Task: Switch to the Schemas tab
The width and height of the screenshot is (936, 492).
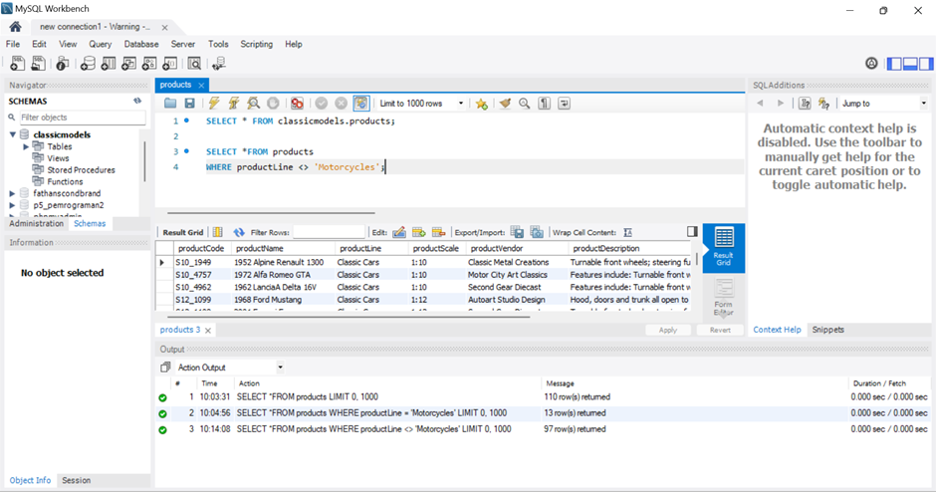Action: coord(90,223)
